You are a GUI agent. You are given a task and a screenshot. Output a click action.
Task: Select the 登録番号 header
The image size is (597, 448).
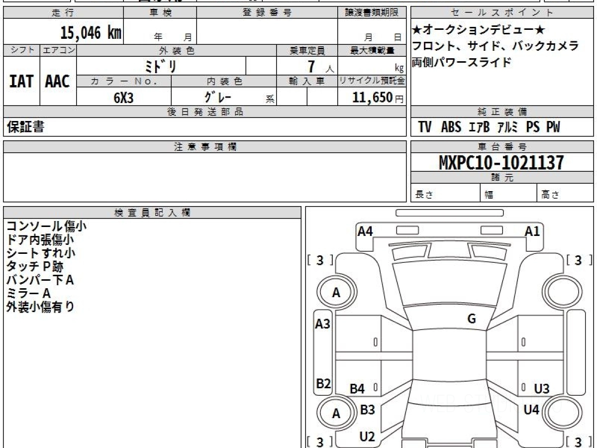point(267,13)
